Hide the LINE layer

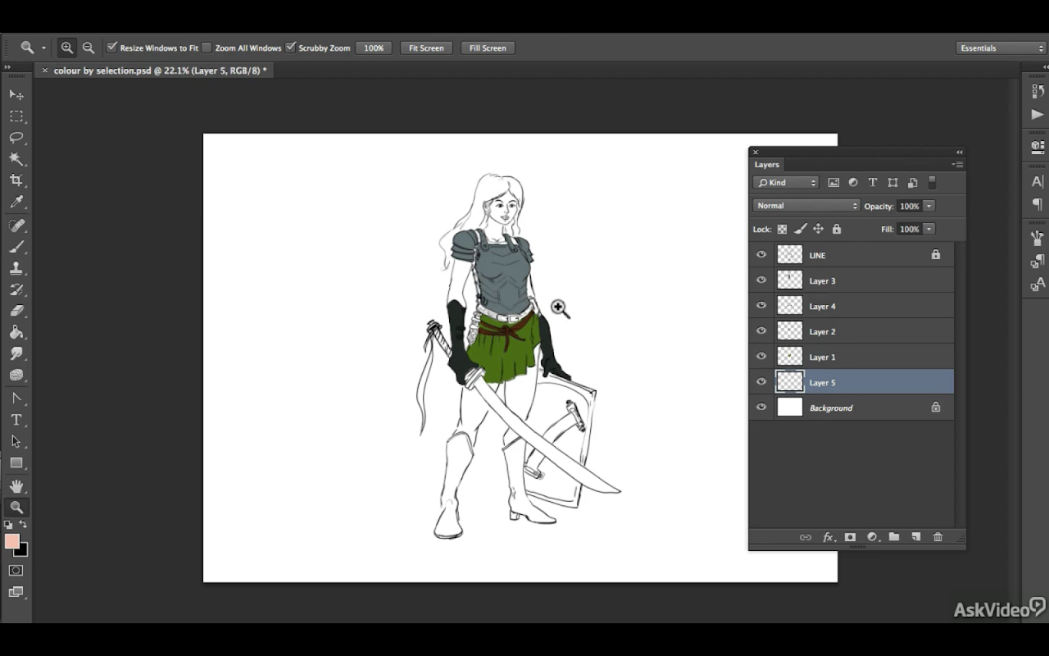pyautogui.click(x=761, y=255)
